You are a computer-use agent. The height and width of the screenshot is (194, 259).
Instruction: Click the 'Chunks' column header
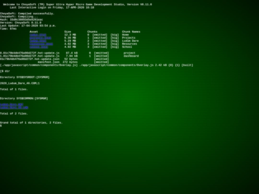pyautogui.click(x=93, y=32)
